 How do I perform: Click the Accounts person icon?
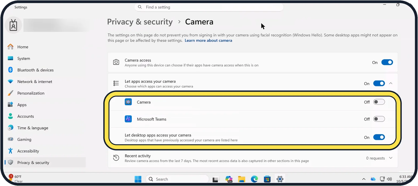(10, 116)
